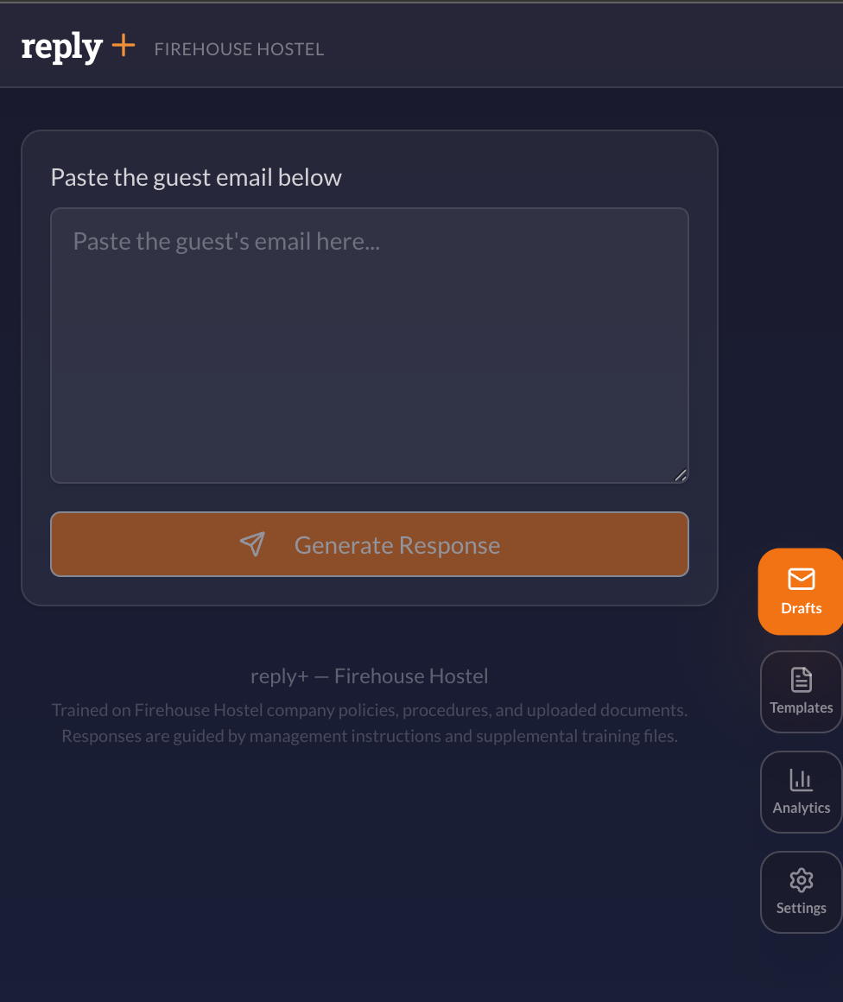Click the Templates document icon
The width and height of the screenshot is (843, 1002).
[802, 680]
